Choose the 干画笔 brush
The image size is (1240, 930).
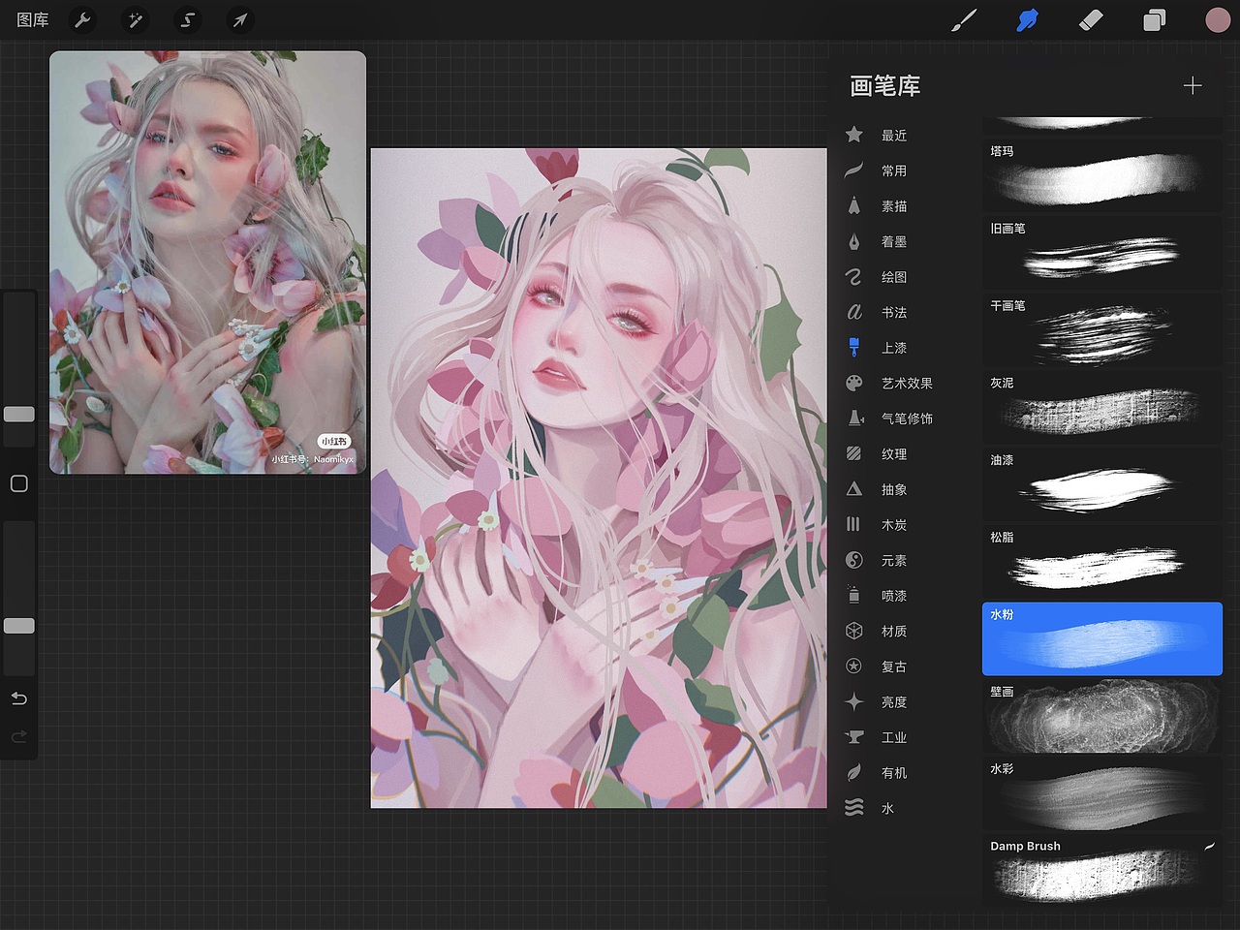tap(1102, 329)
